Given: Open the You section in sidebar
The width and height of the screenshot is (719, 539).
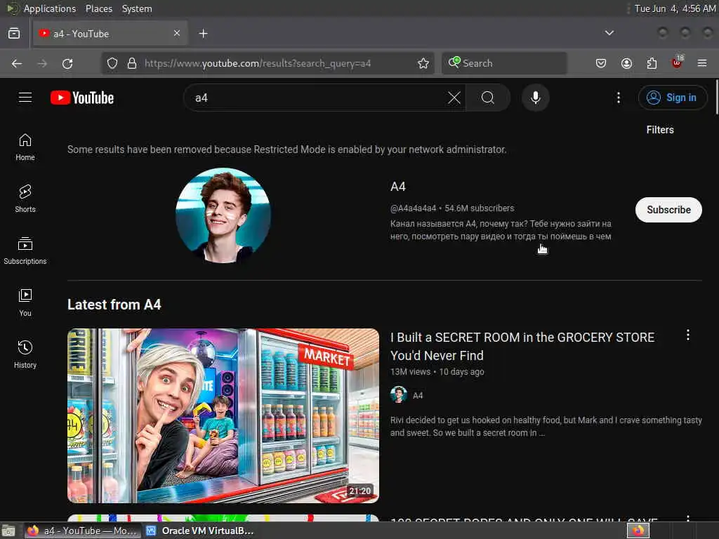Looking at the screenshot, I should (x=25, y=302).
